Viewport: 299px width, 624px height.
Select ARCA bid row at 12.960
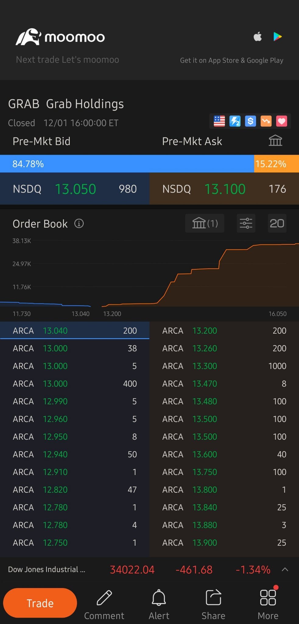click(75, 419)
